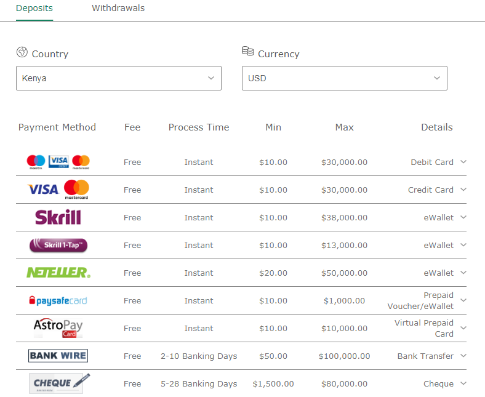This screenshot has height=397, width=485.
Task: Switch to the Deposits tab
Action: [x=34, y=8]
